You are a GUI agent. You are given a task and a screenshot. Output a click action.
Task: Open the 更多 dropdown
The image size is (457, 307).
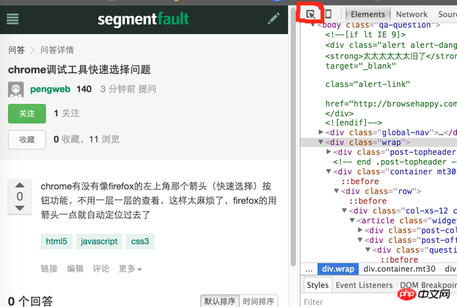click(x=130, y=268)
